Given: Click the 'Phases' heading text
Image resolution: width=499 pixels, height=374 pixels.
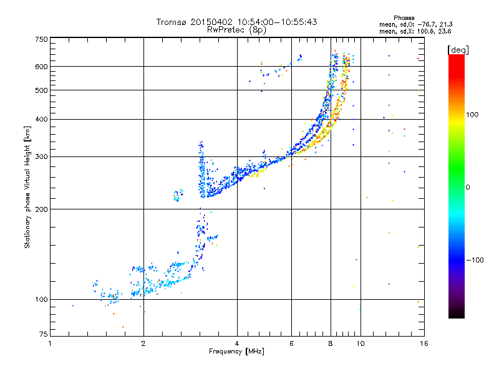Looking at the screenshot, I should tap(404, 18).
